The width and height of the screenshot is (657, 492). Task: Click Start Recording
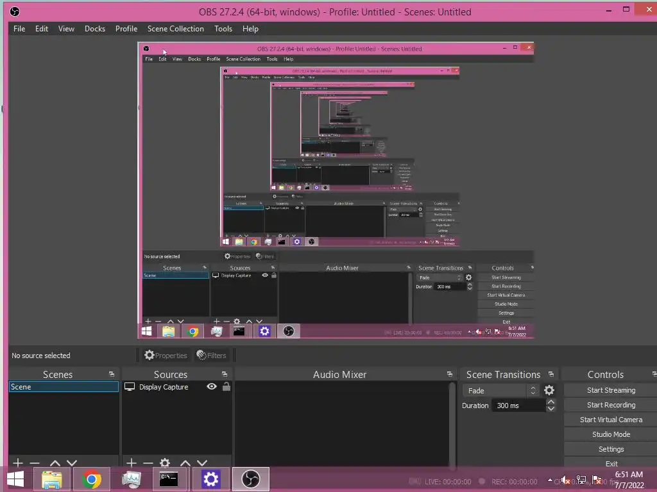tap(611, 405)
